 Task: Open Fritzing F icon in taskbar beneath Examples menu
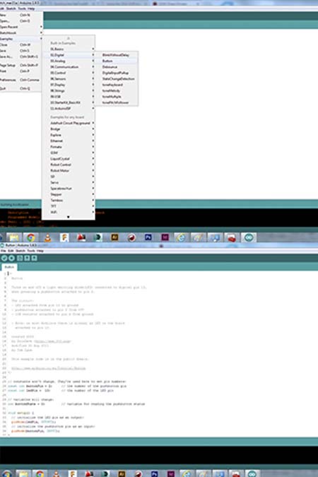(64, 237)
